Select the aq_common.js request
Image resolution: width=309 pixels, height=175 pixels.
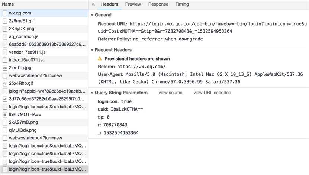click(44, 37)
